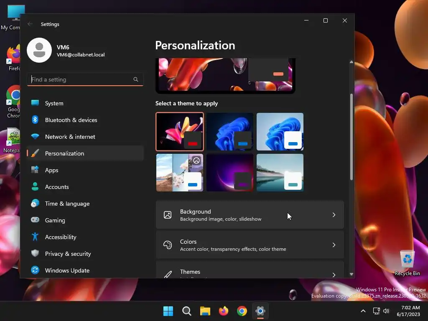Show hidden icons in system tray
The height and width of the screenshot is (321, 428).
coord(363,311)
